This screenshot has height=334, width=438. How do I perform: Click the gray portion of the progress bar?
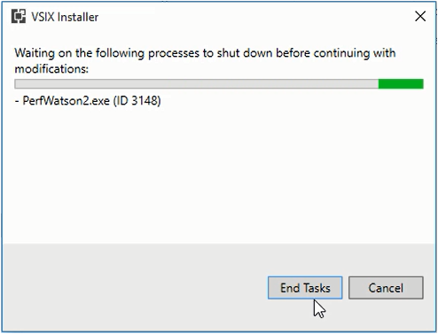(x=197, y=84)
